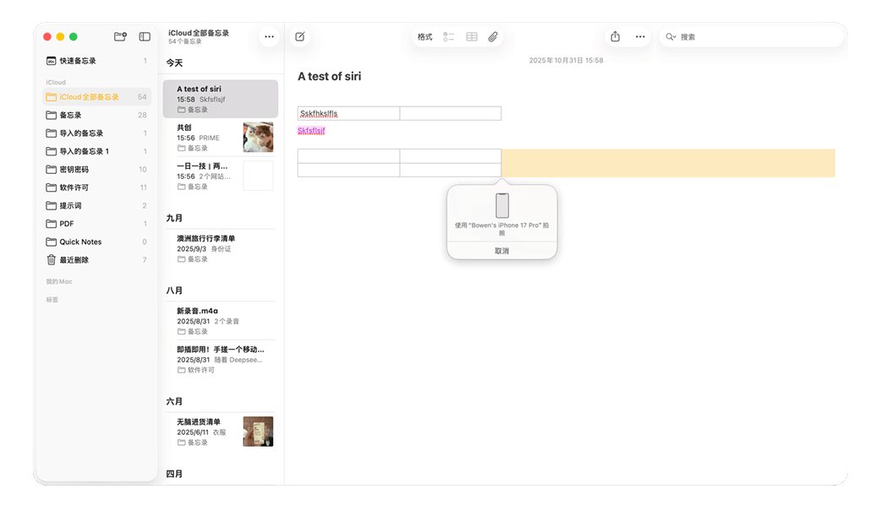Open the 无脑进货清单 note thumbnail
879x527 pixels.
click(258, 432)
